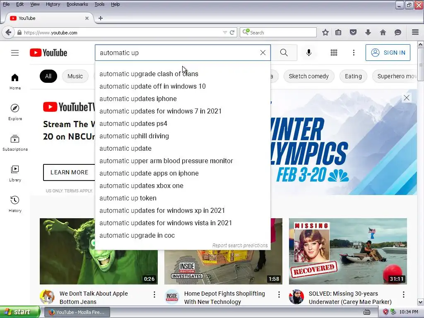
Task: Open search engine selector dropdown
Action: 246,32
